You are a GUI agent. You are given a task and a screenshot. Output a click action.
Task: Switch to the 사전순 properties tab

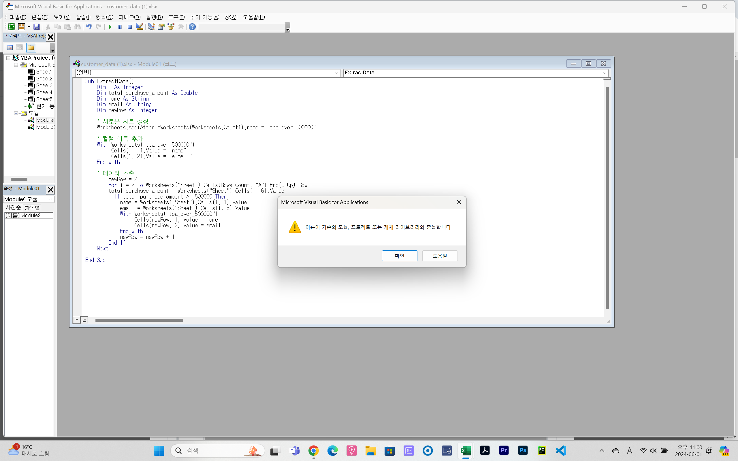14,208
